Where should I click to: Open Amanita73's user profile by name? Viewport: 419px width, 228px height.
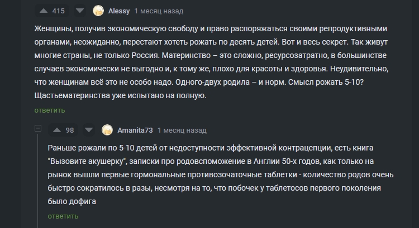(x=135, y=130)
